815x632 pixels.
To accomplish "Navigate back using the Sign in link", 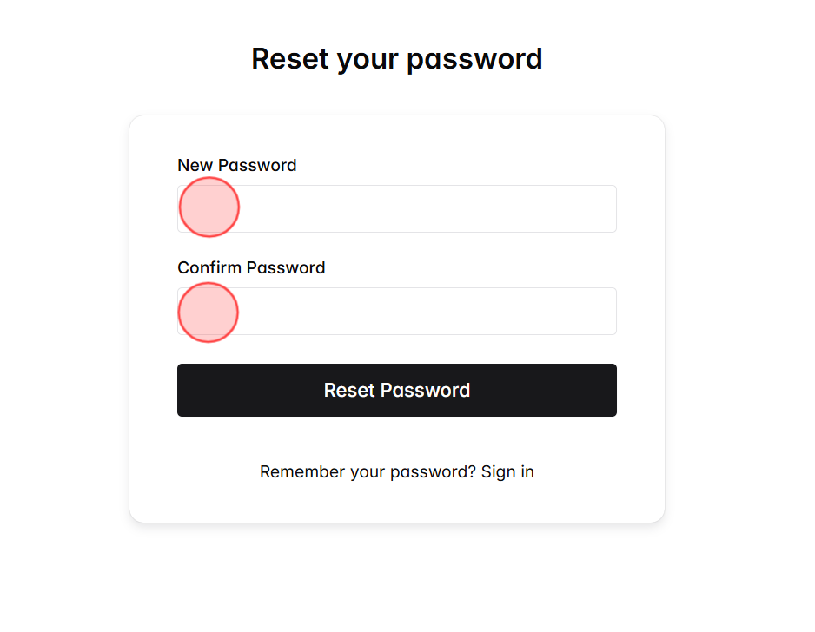I will coord(507,471).
